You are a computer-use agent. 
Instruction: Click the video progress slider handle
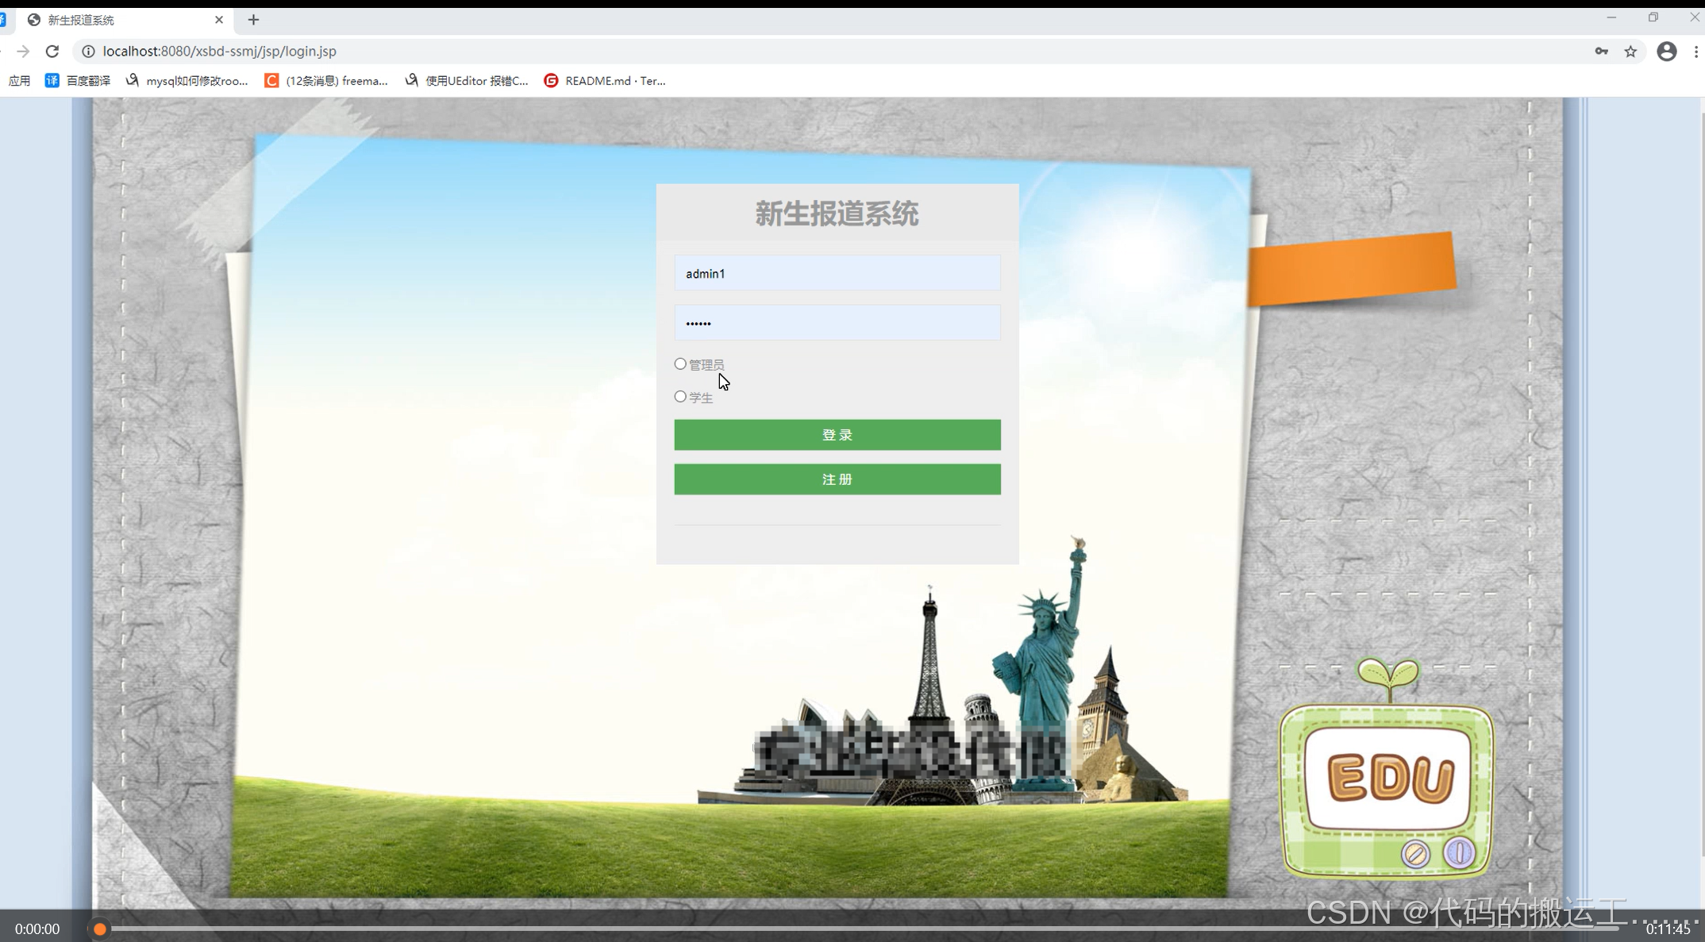coord(100,929)
